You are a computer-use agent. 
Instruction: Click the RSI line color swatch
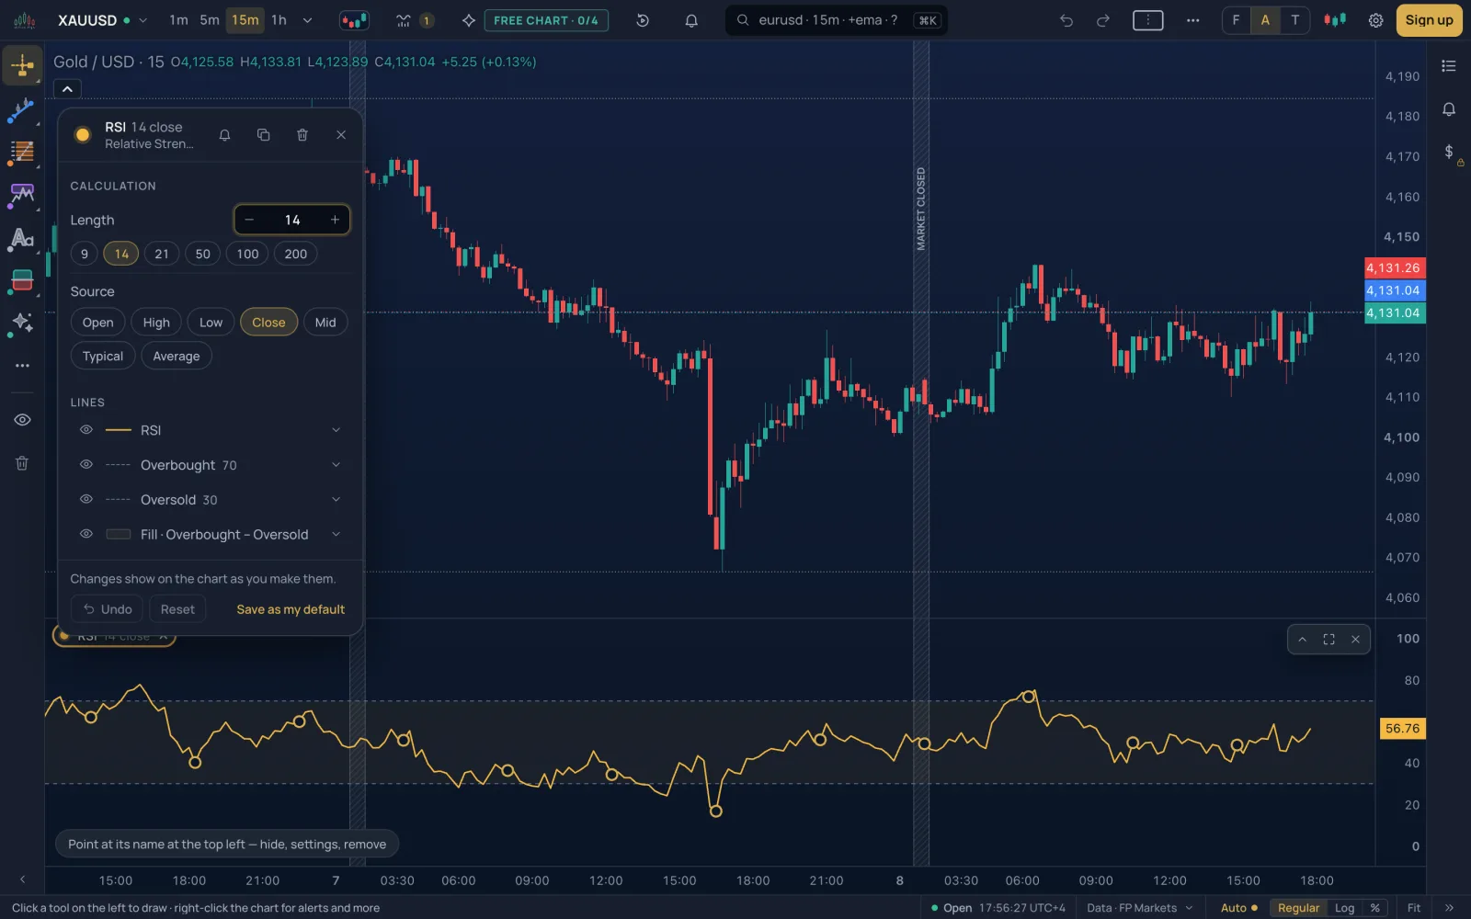[x=119, y=430]
